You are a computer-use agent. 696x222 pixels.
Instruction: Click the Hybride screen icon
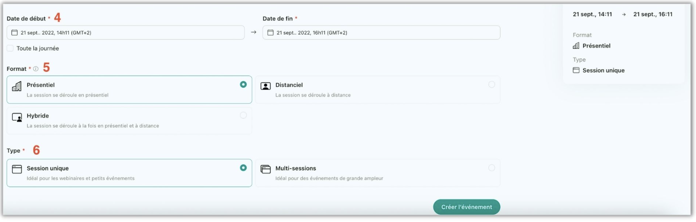(17, 117)
